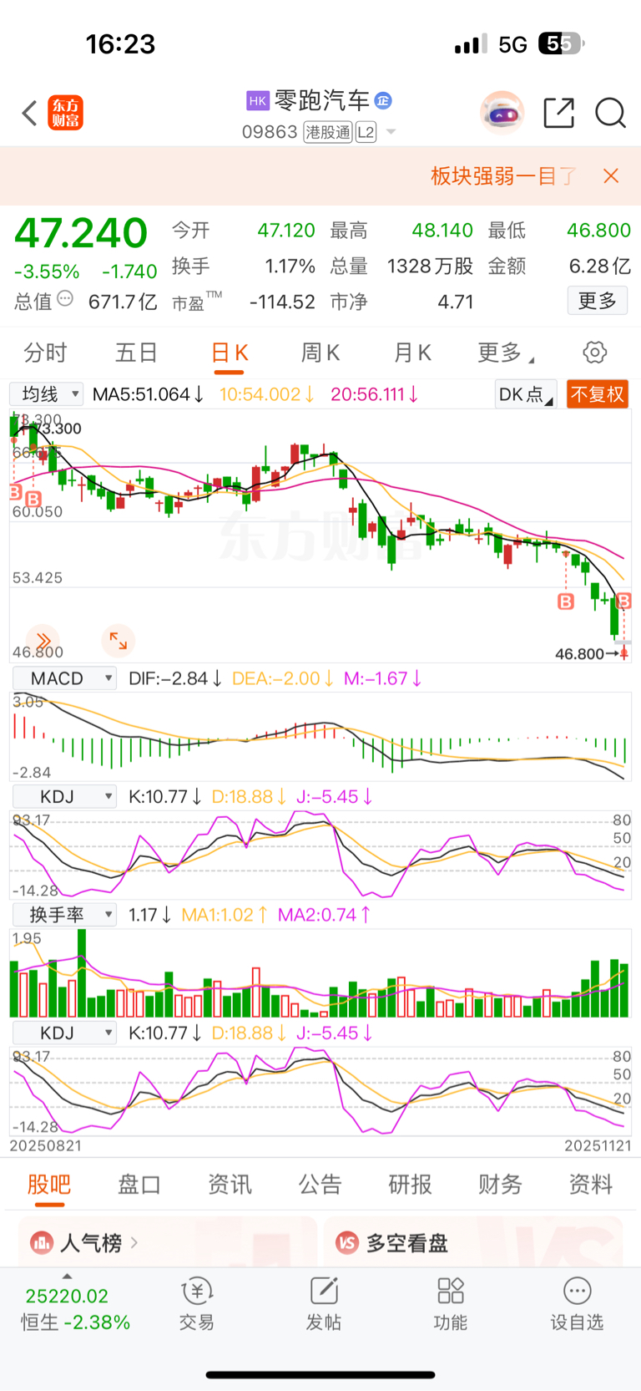
Task: Tap the MA5:51.064 value
Action: [149, 394]
